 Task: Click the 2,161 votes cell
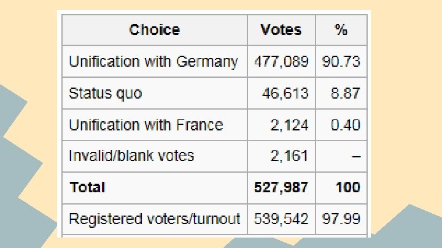click(x=289, y=156)
